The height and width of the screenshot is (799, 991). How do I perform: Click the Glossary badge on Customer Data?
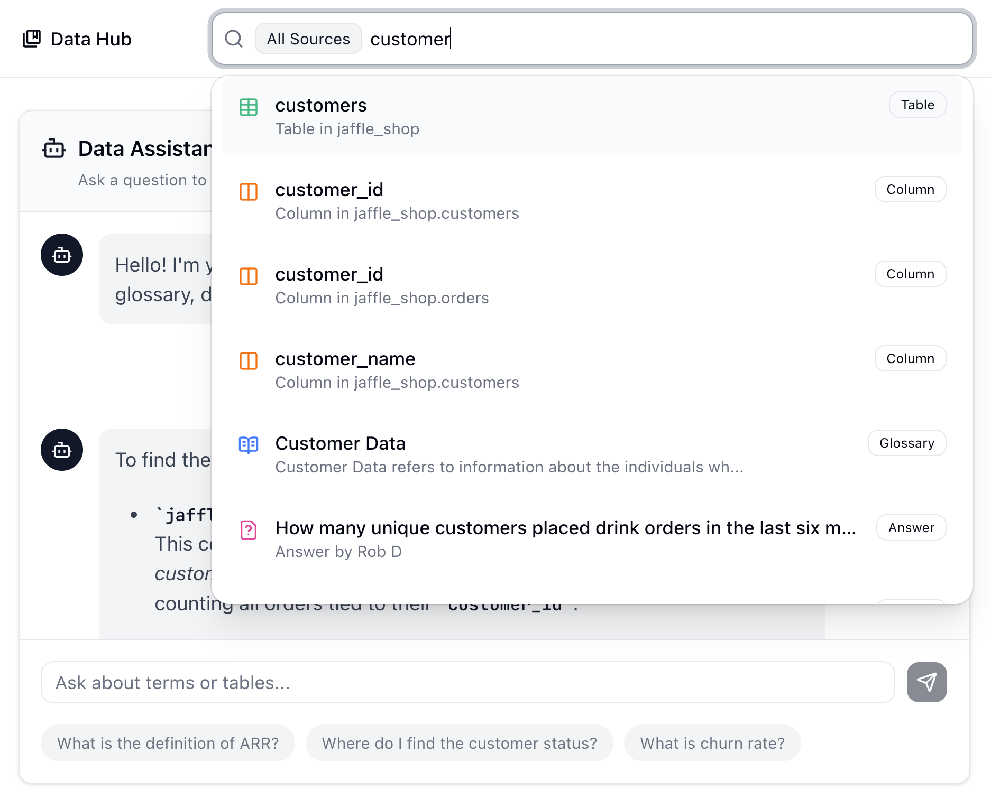(906, 443)
